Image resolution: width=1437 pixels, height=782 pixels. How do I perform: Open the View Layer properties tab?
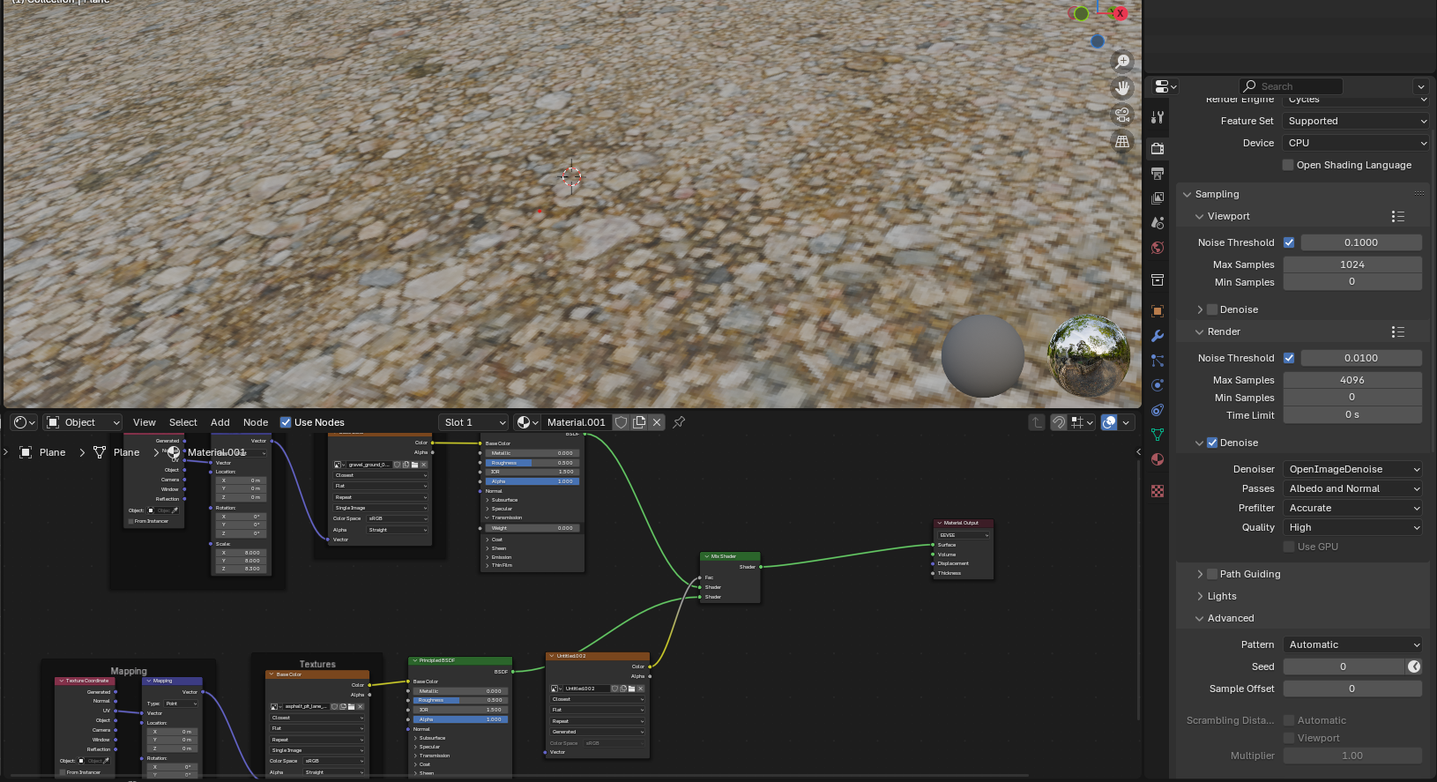(x=1158, y=198)
